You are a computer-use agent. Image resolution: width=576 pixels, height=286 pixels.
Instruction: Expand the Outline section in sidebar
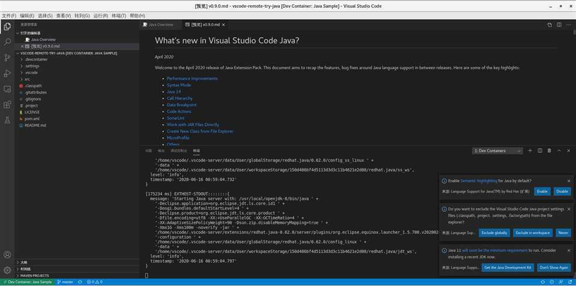[x=77, y=263]
